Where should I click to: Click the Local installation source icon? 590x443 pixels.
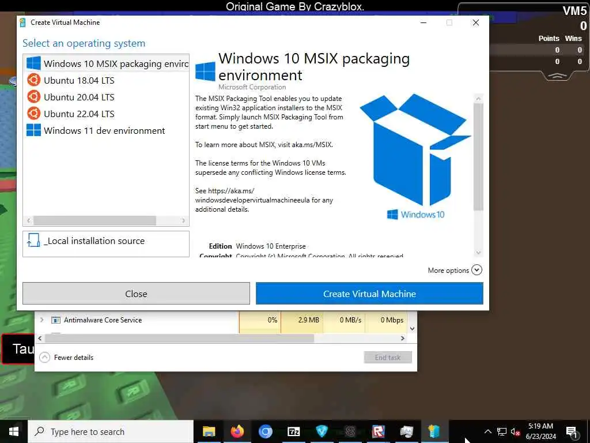tap(33, 241)
